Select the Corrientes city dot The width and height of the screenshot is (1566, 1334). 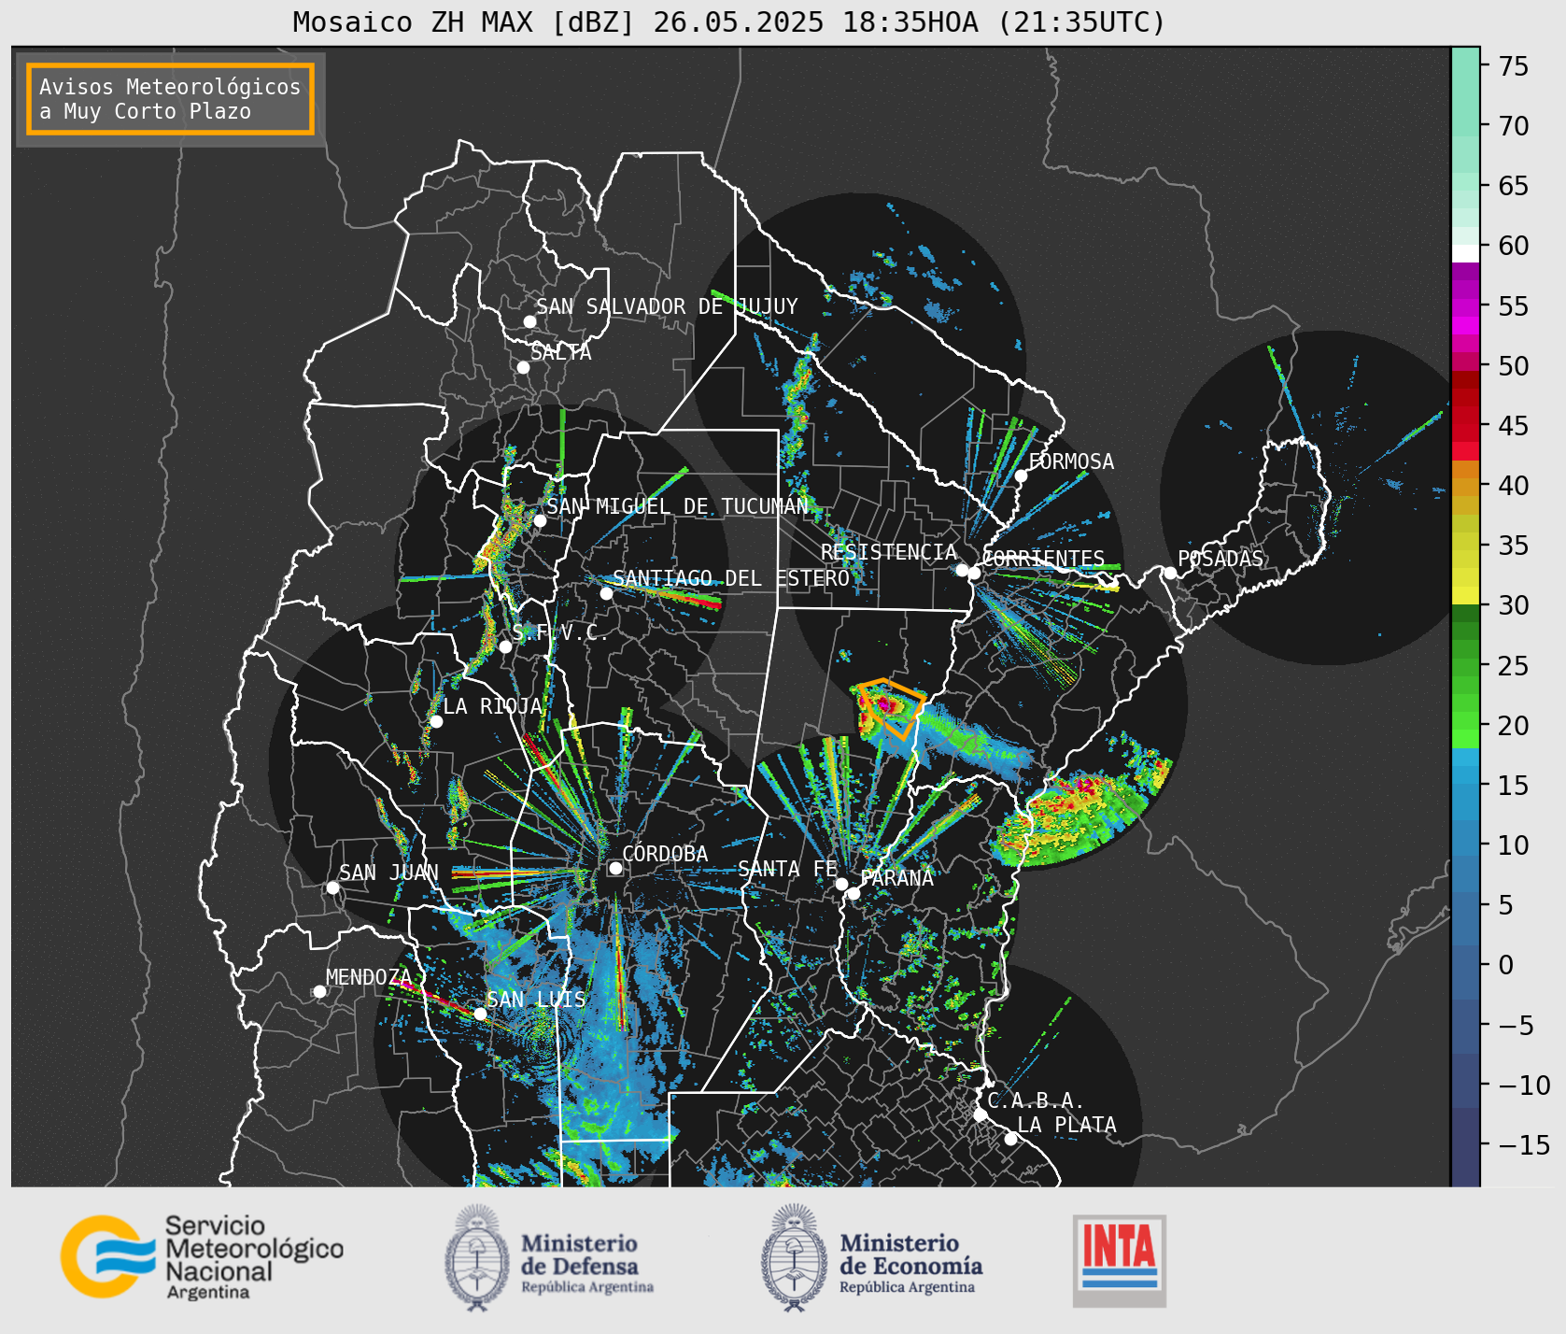pos(974,573)
